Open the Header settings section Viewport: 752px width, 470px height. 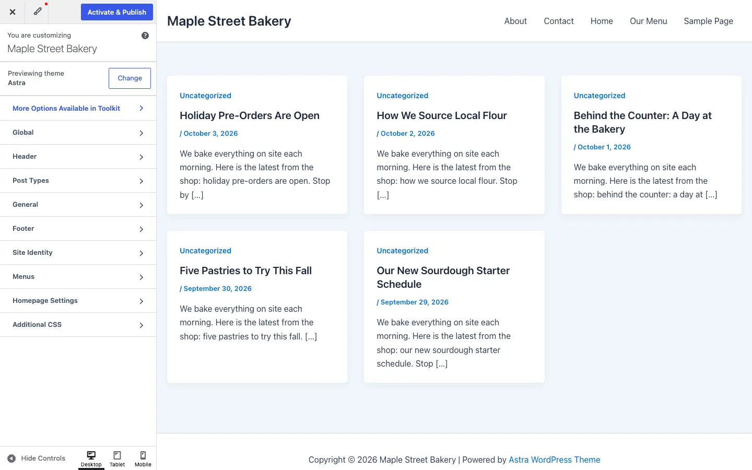point(78,157)
